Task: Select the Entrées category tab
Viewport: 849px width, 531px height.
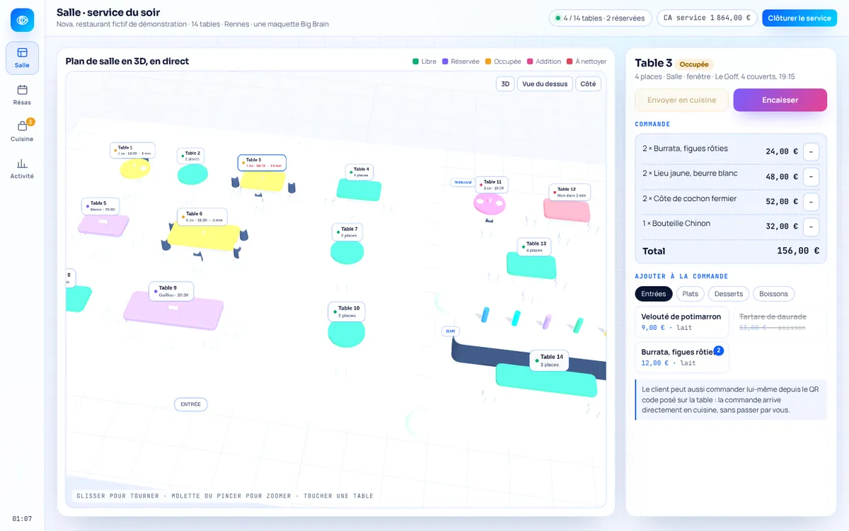Action: coord(654,294)
